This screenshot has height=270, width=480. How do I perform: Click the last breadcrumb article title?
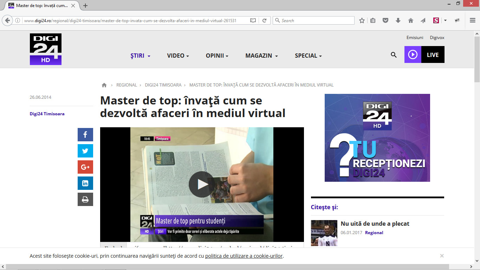pyautogui.click(x=261, y=85)
